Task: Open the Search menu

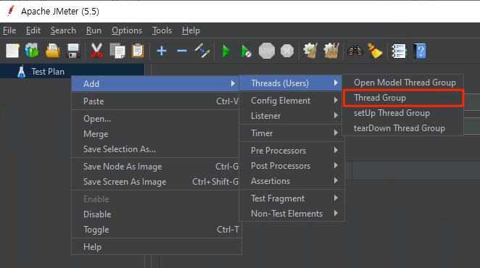Action: tap(63, 30)
